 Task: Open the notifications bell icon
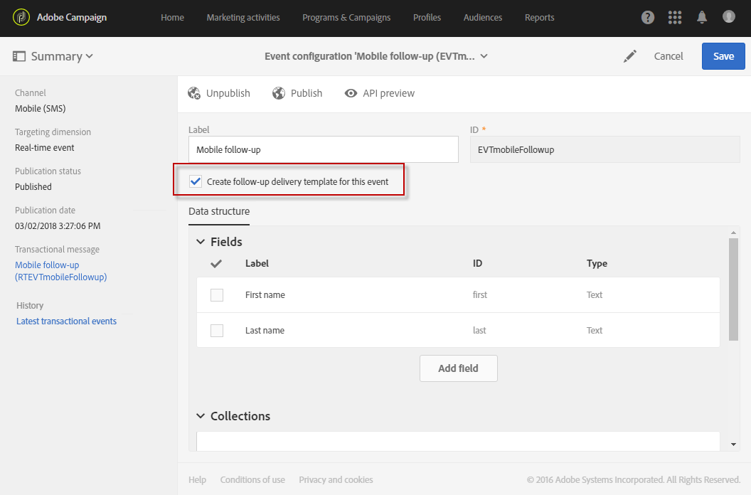[x=702, y=18]
